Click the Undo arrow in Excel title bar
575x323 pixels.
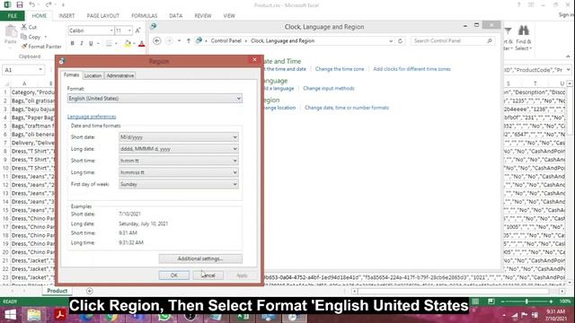(32, 4)
